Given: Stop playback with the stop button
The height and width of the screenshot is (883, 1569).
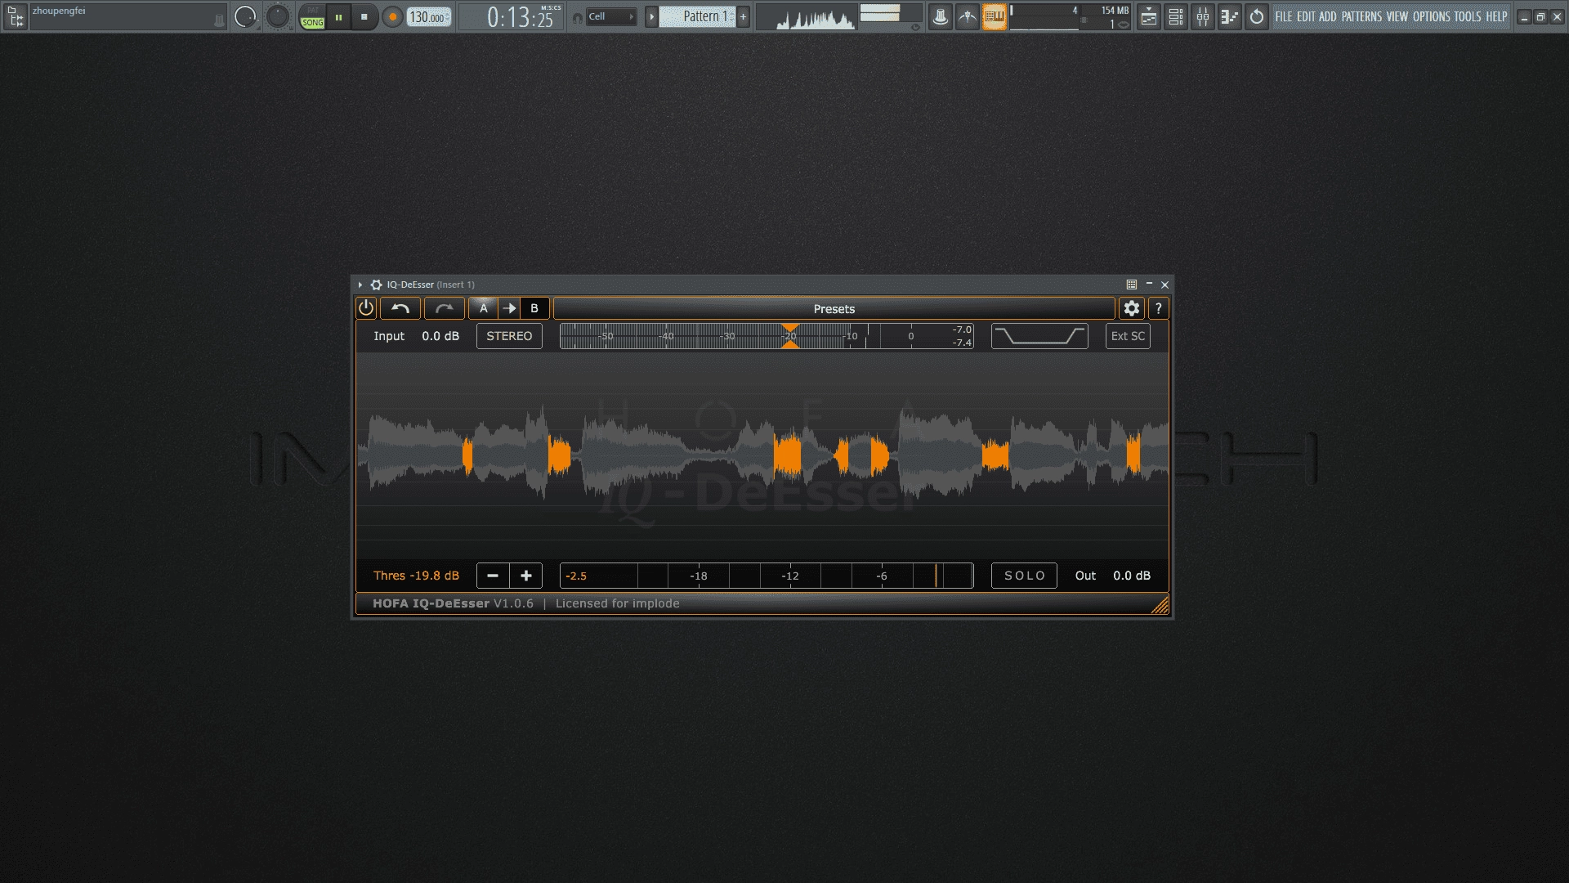Looking at the screenshot, I should coord(364,16).
